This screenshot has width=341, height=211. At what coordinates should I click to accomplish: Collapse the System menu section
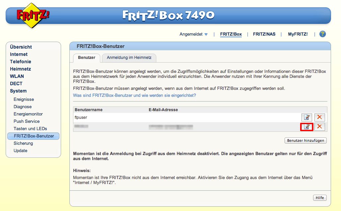(x=18, y=91)
